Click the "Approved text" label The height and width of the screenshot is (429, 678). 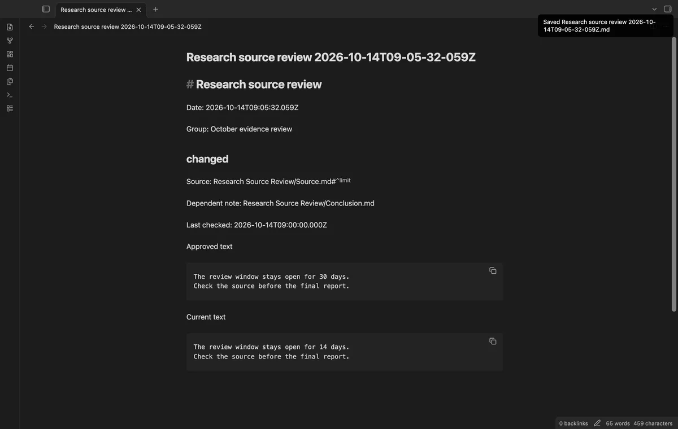pyautogui.click(x=209, y=247)
